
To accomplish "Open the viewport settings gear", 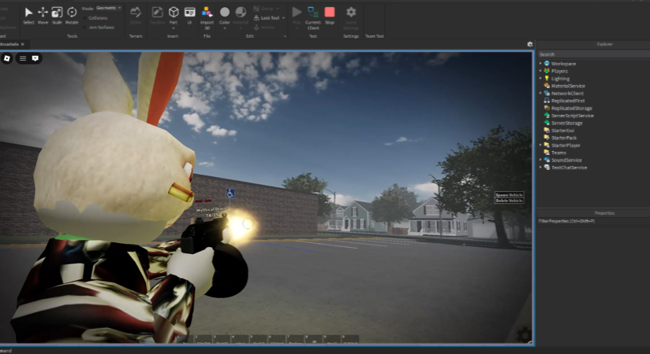I will pyautogui.click(x=530, y=44).
